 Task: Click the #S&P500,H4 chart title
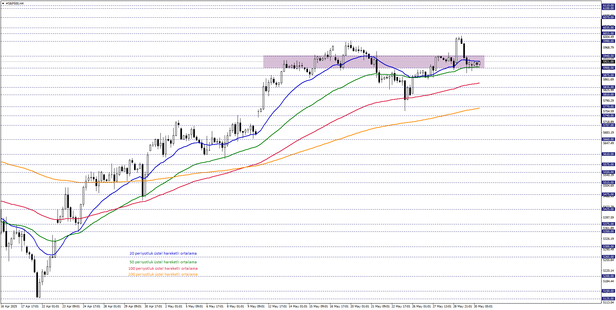(x=14, y=4)
